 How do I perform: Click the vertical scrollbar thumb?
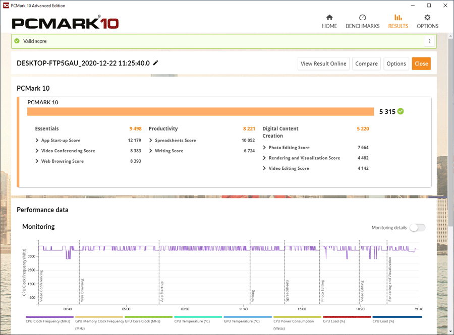click(451, 131)
